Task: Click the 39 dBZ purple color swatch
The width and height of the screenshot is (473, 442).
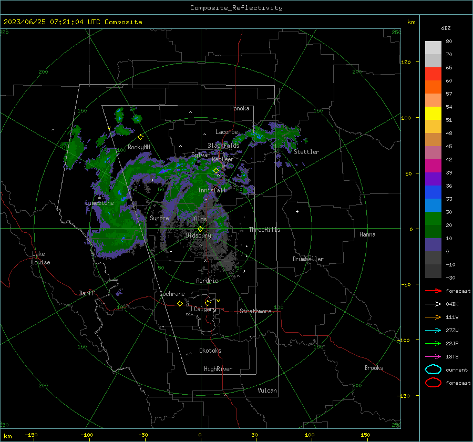Action: (x=433, y=179)
